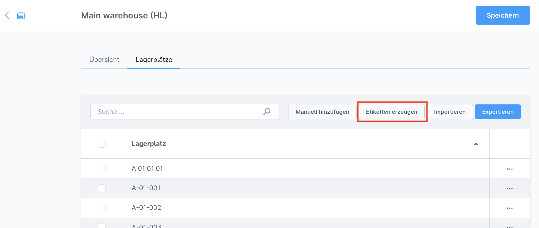The height and width of the screenshot is (228, 539).
Task: Tick the checkbox next to A-01-002
Action: pyautogui.click(x=102, y=208)
